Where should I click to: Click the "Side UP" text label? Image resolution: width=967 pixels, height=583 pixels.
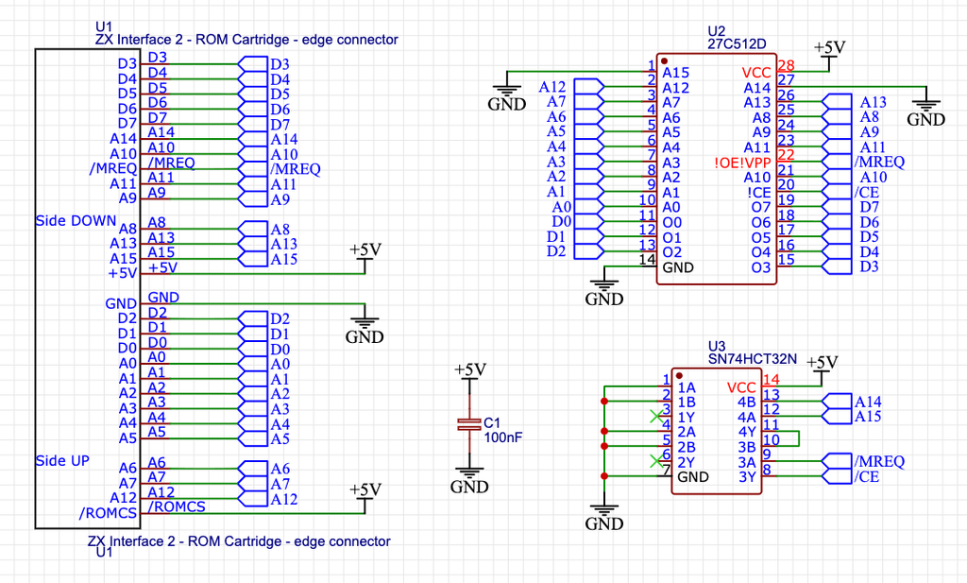(x=62, y=461)
